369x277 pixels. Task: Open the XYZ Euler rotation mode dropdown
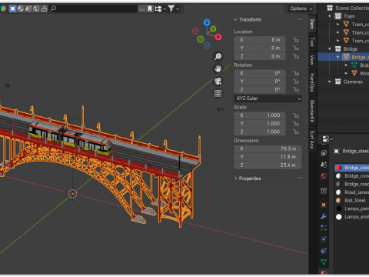point(268,98)
